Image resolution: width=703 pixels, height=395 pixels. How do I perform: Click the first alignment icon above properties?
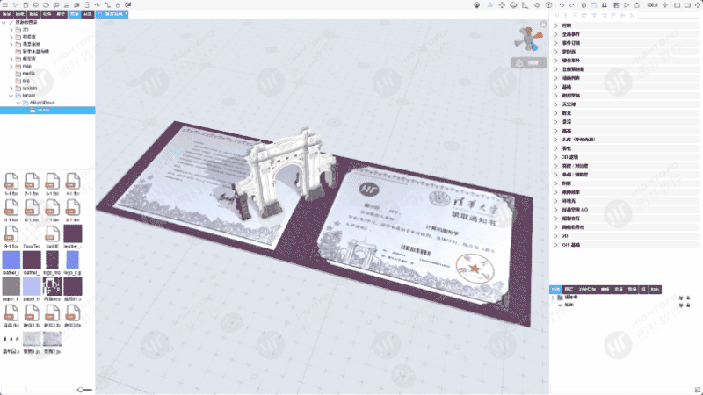coord(556,16)
